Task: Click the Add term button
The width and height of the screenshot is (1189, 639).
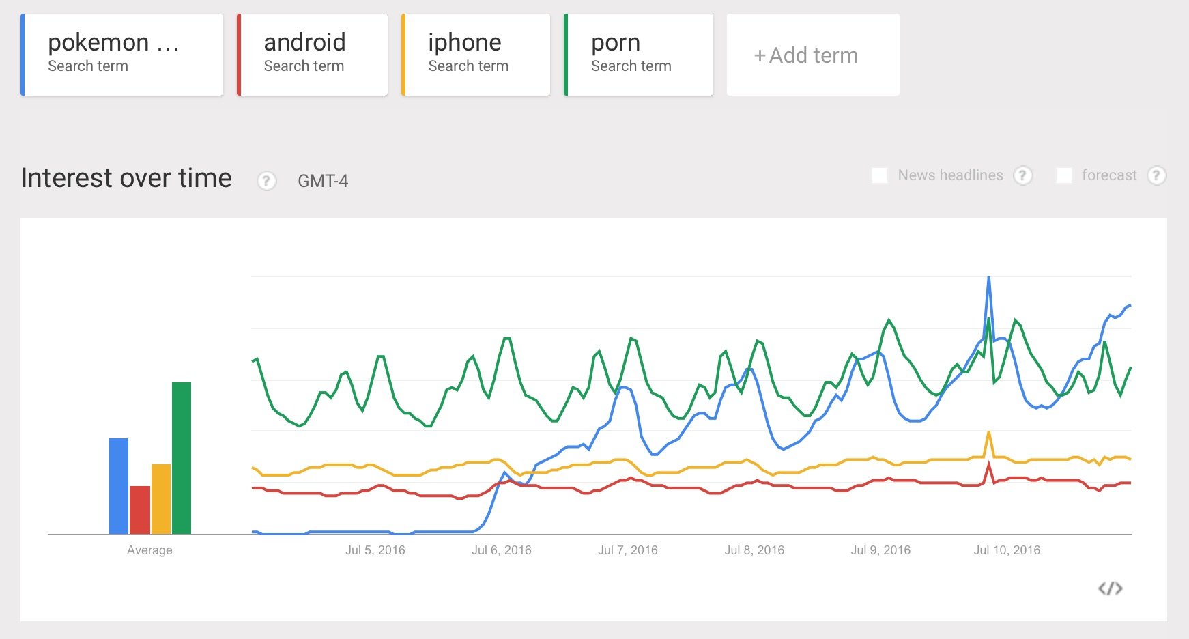Action: pyautogui.click(x=813, y=55)
